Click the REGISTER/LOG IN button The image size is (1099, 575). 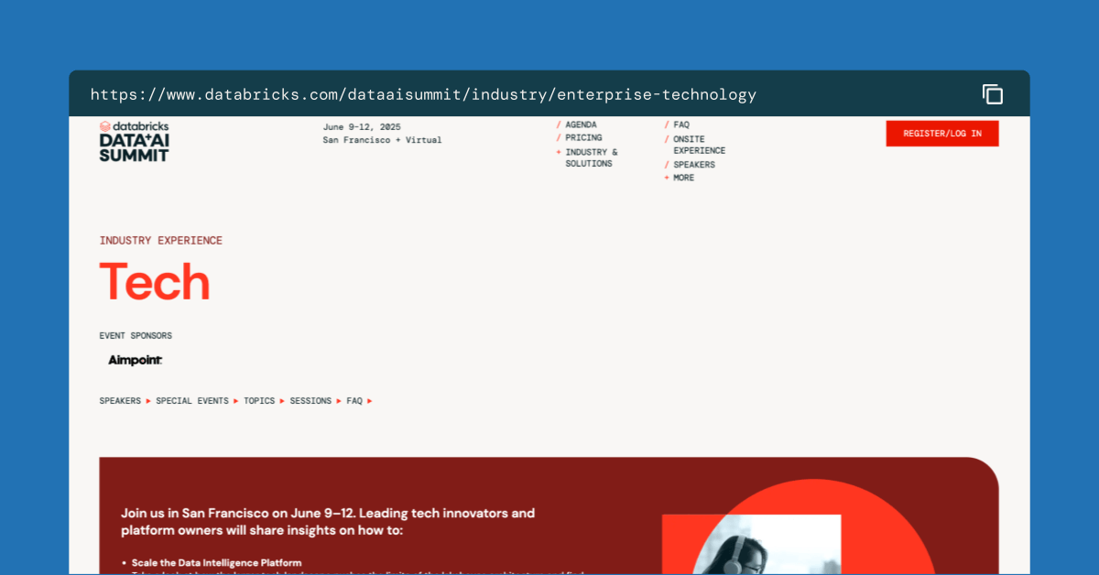(x=942, y=134)
